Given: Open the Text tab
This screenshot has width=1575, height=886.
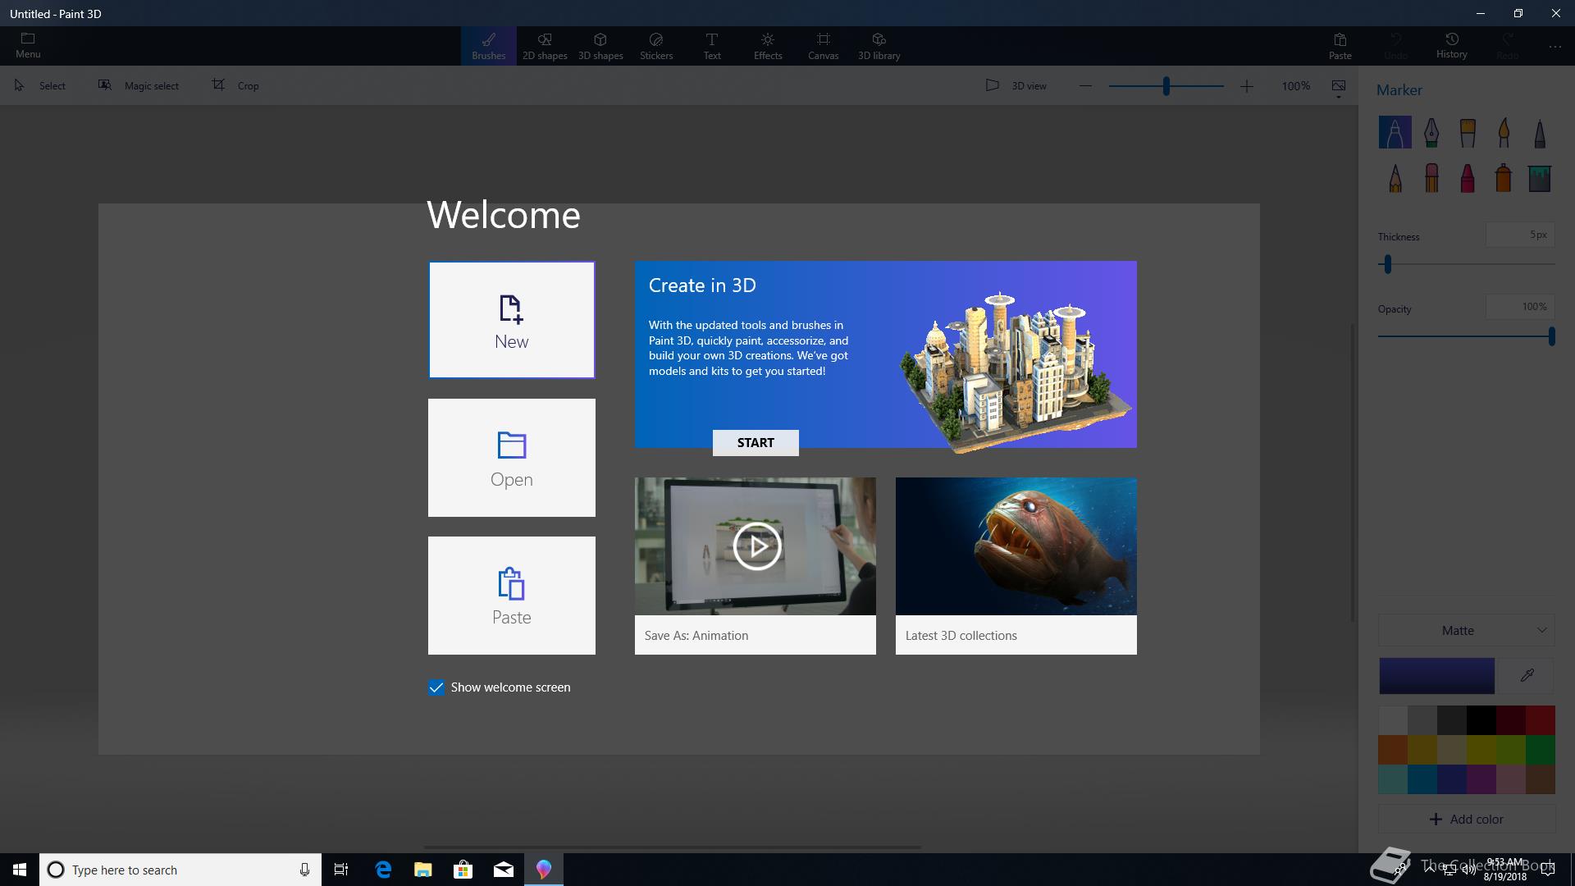Looking at the screenshot, I should tap(712, 46).
